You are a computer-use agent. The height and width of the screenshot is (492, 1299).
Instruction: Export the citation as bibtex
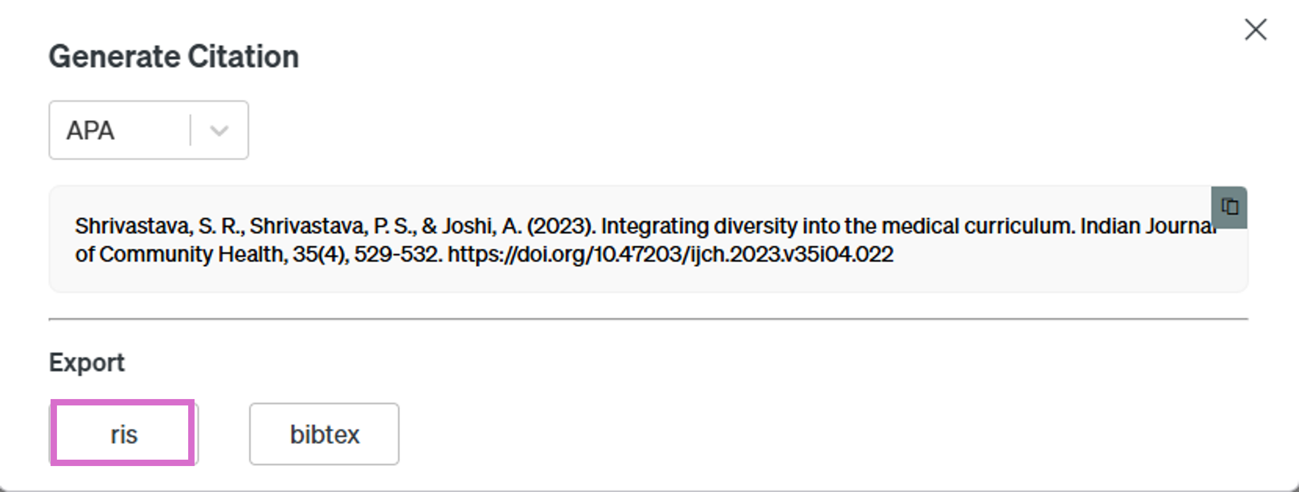point(324,434)
